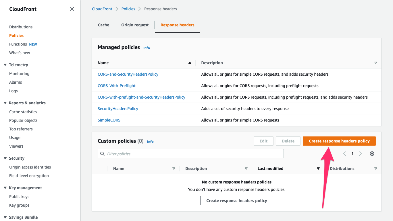Open Info for Custom policies
Viewport: 393px width, 221px height.
coord(150,141)
